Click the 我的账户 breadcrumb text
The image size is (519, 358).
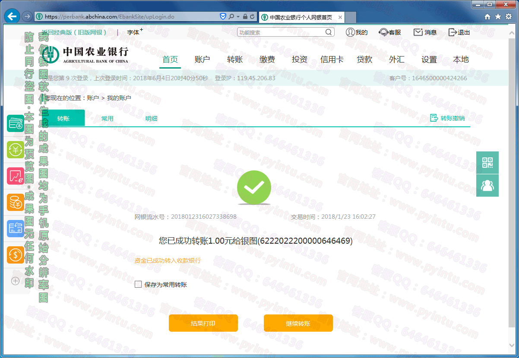click(x=119, y=98)
